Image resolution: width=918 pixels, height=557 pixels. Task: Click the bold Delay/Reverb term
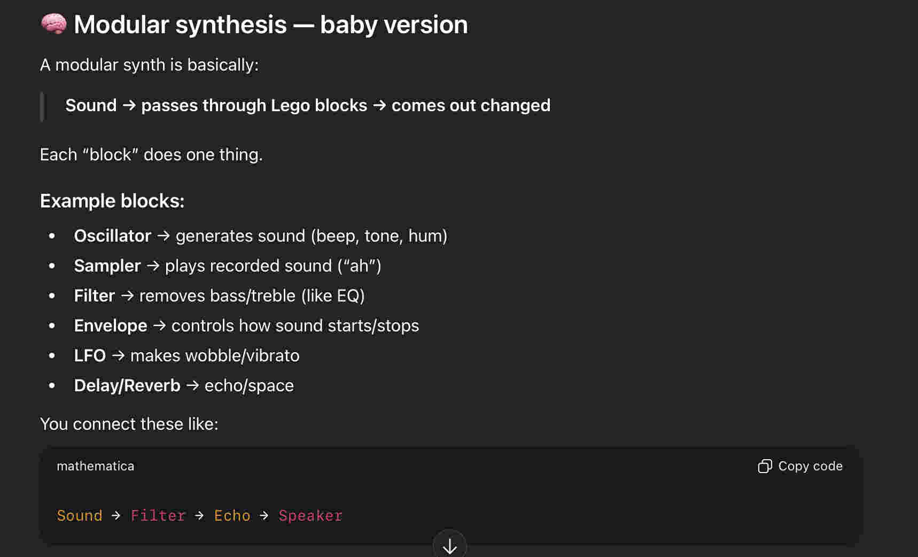click(x=127, y=385)
